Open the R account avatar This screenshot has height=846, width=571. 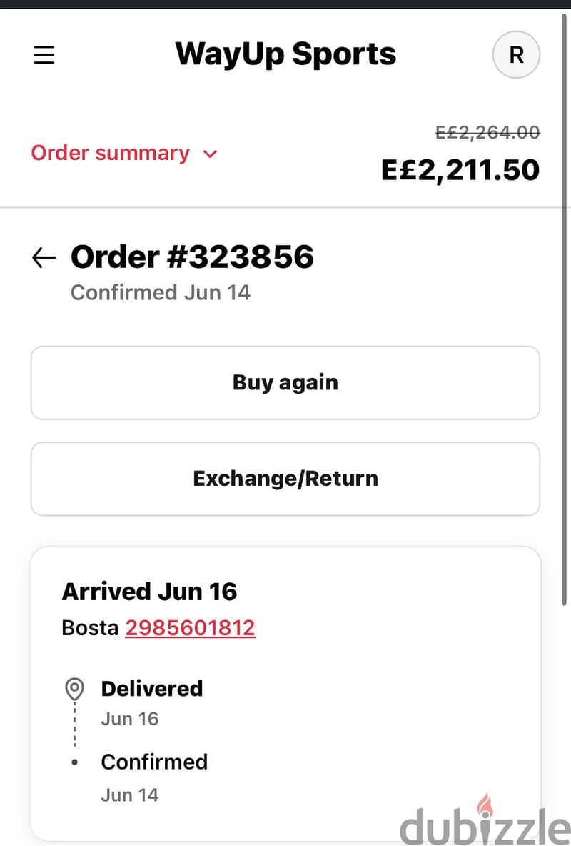[516, 54]
